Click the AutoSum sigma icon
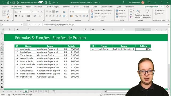This screenshot has width=171, height=96. pos(131,11)
